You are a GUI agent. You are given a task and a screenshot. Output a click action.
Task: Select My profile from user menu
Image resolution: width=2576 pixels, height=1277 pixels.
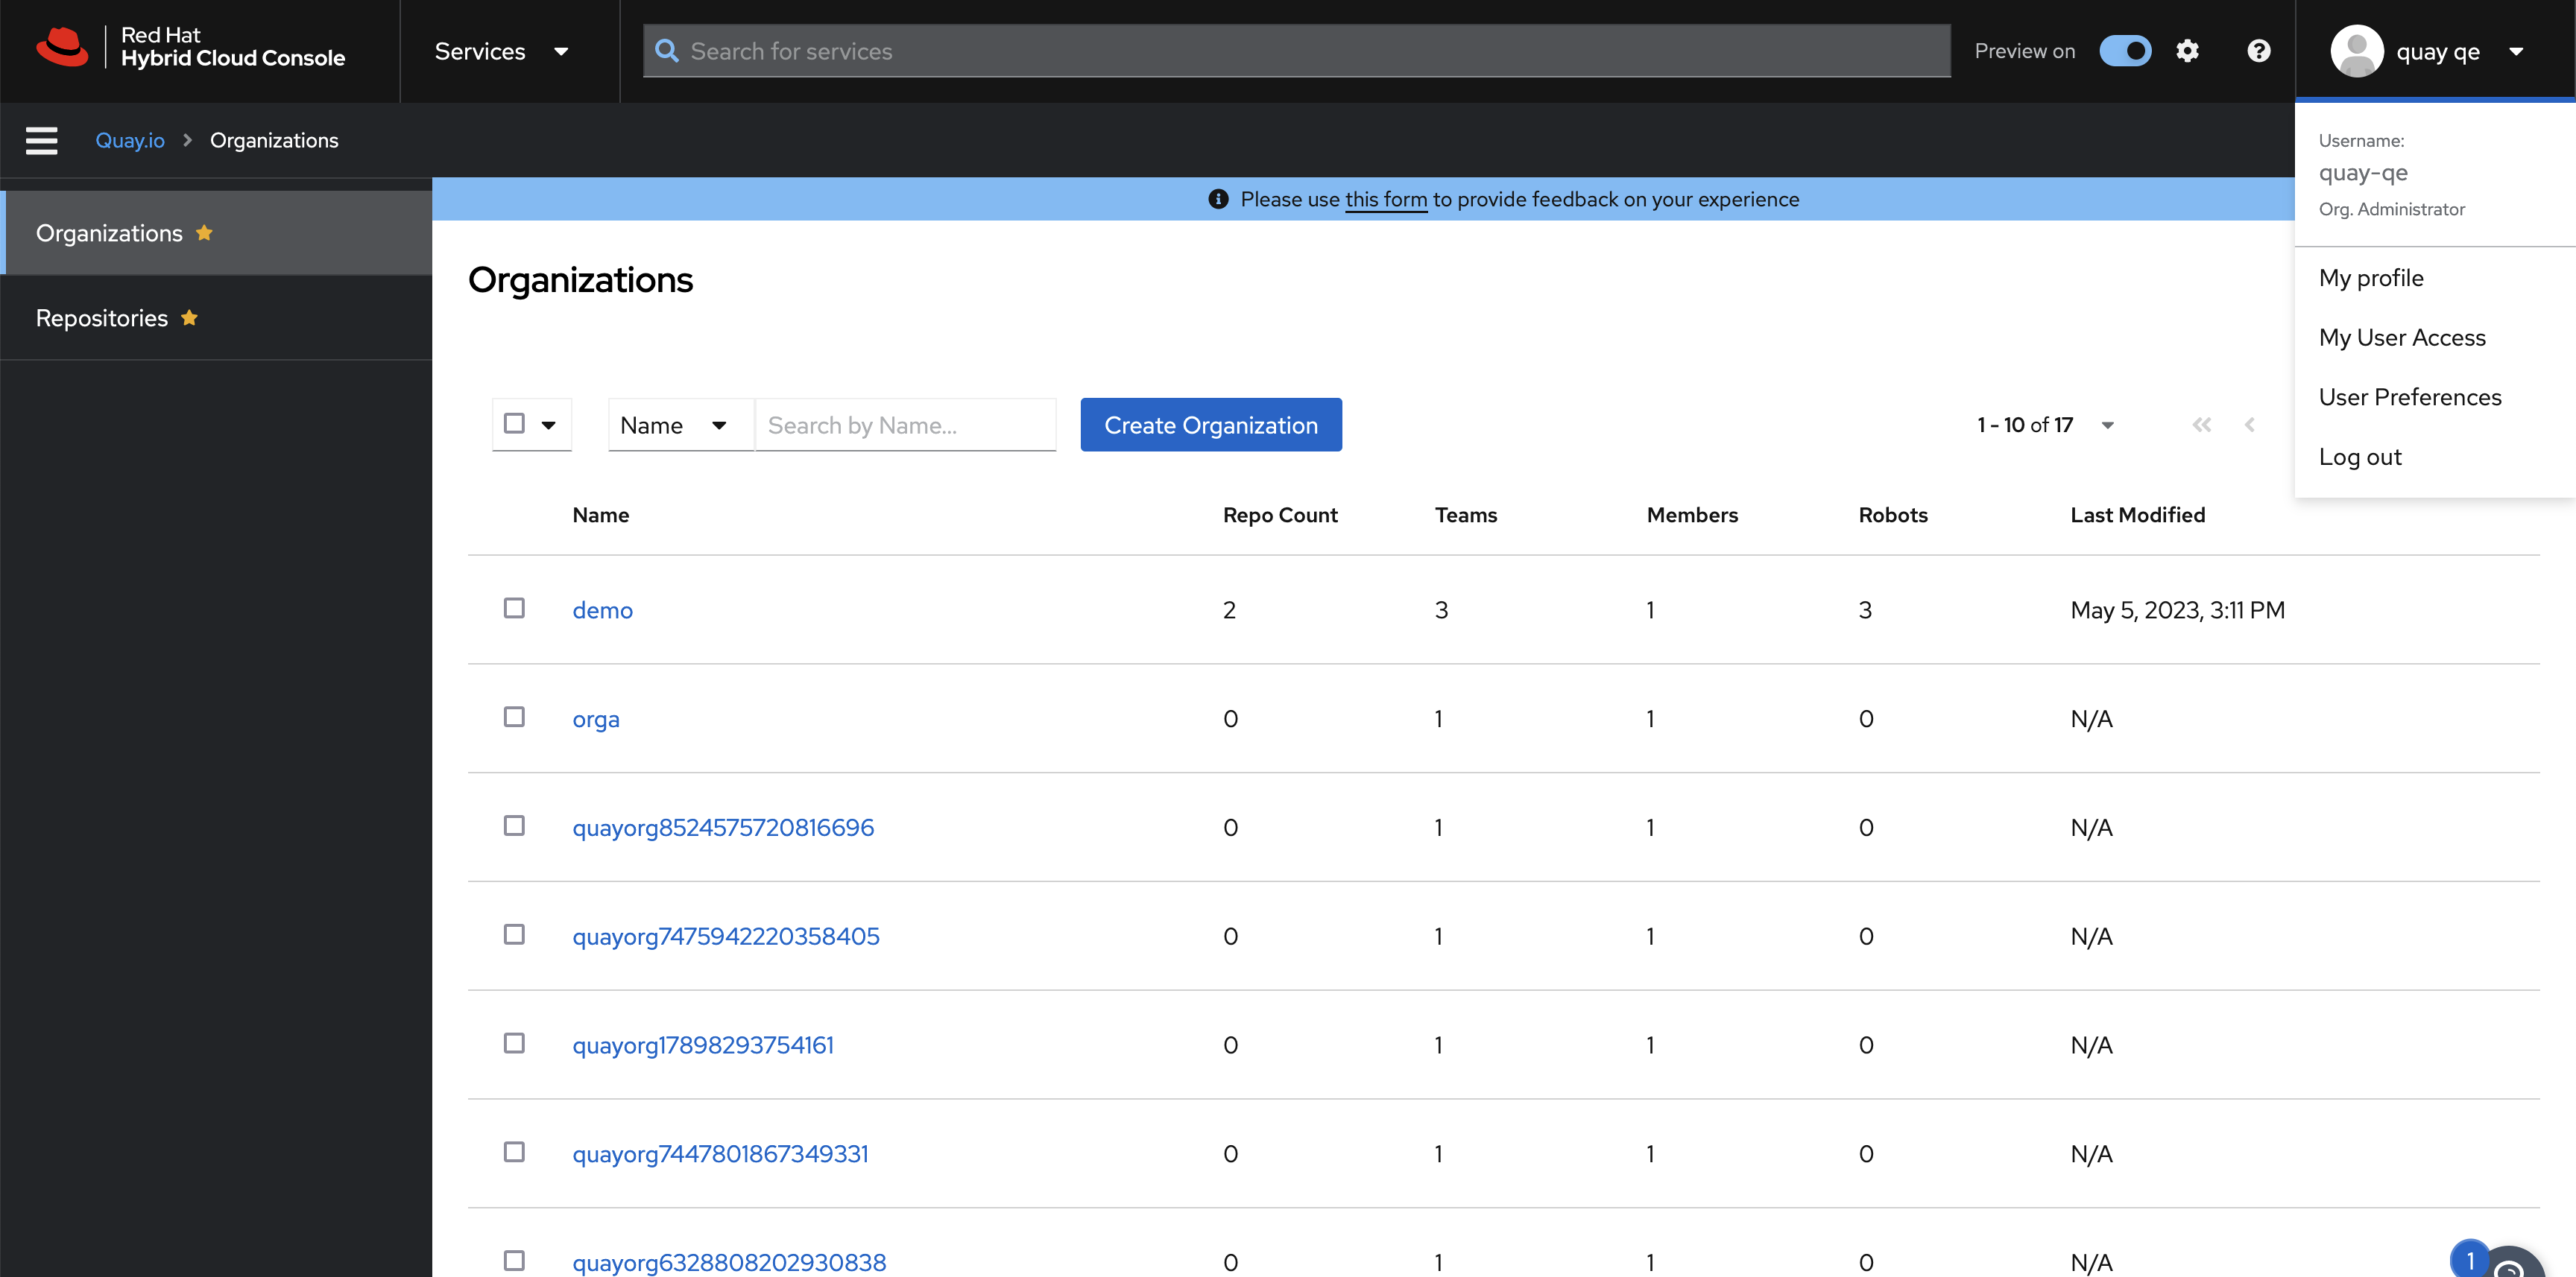point(2371,278)
